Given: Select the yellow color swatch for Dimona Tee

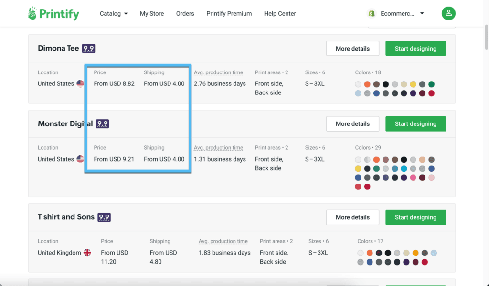Looking at the screenshot, I should 413,84.
